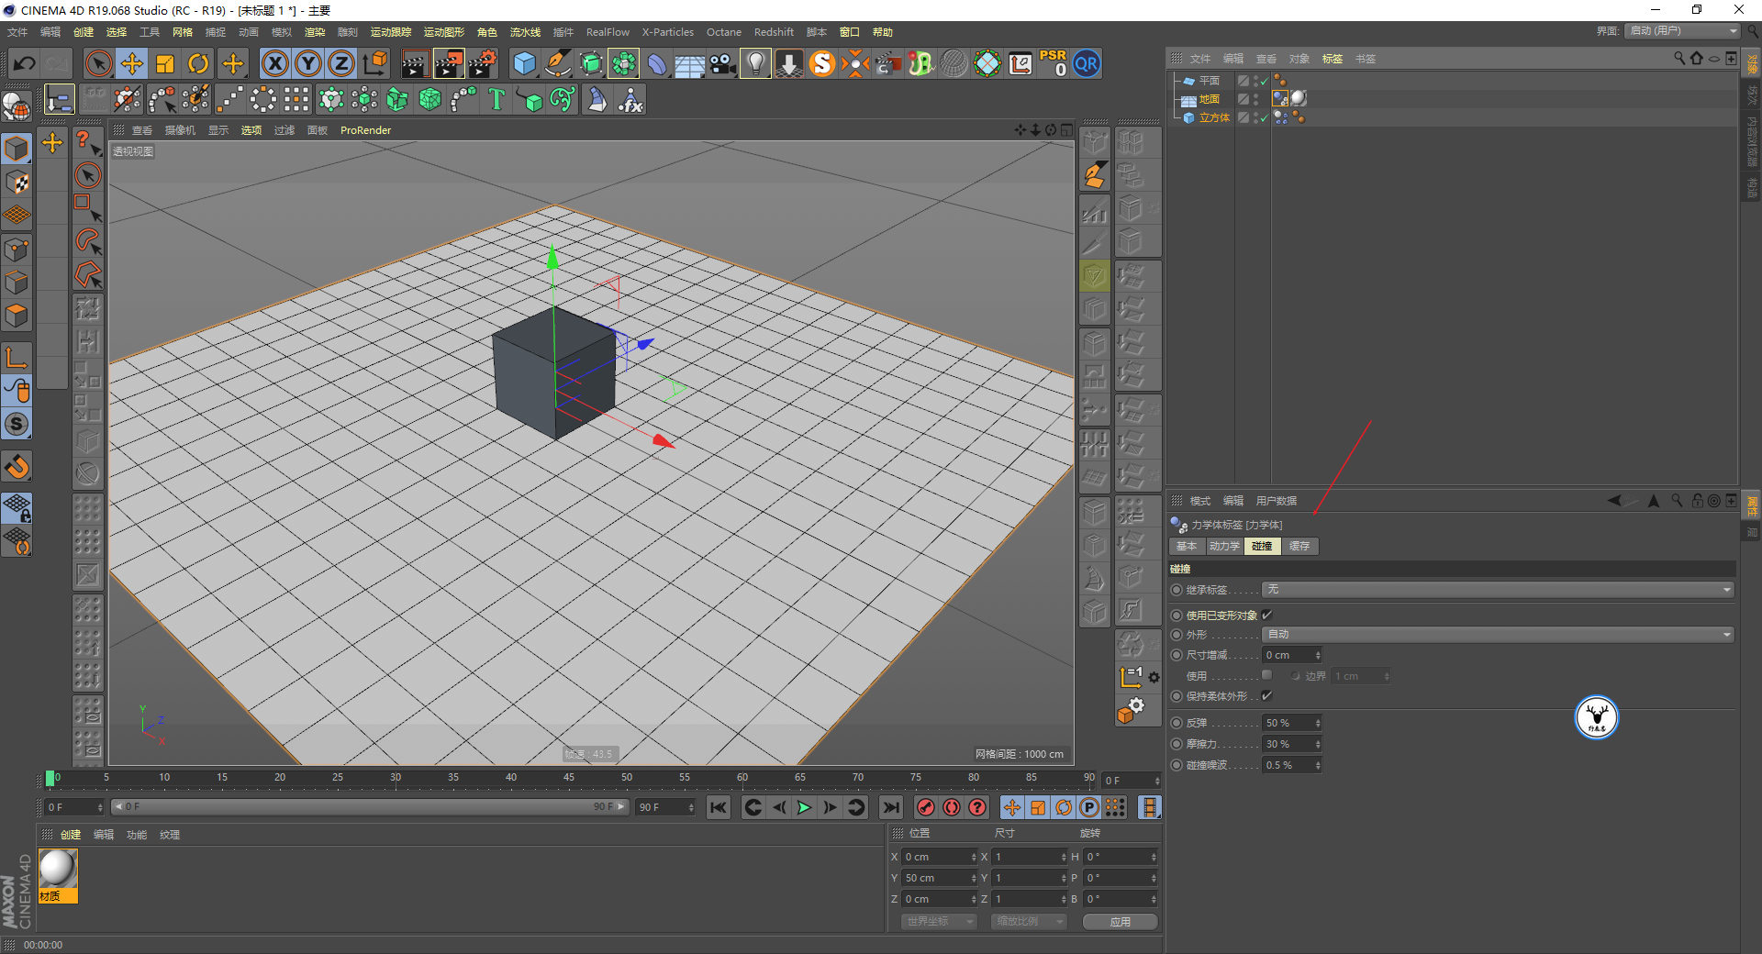This screenshot has width=1762, height=954.
Task: Add a light object from toolbar
Action: (755, 63)
